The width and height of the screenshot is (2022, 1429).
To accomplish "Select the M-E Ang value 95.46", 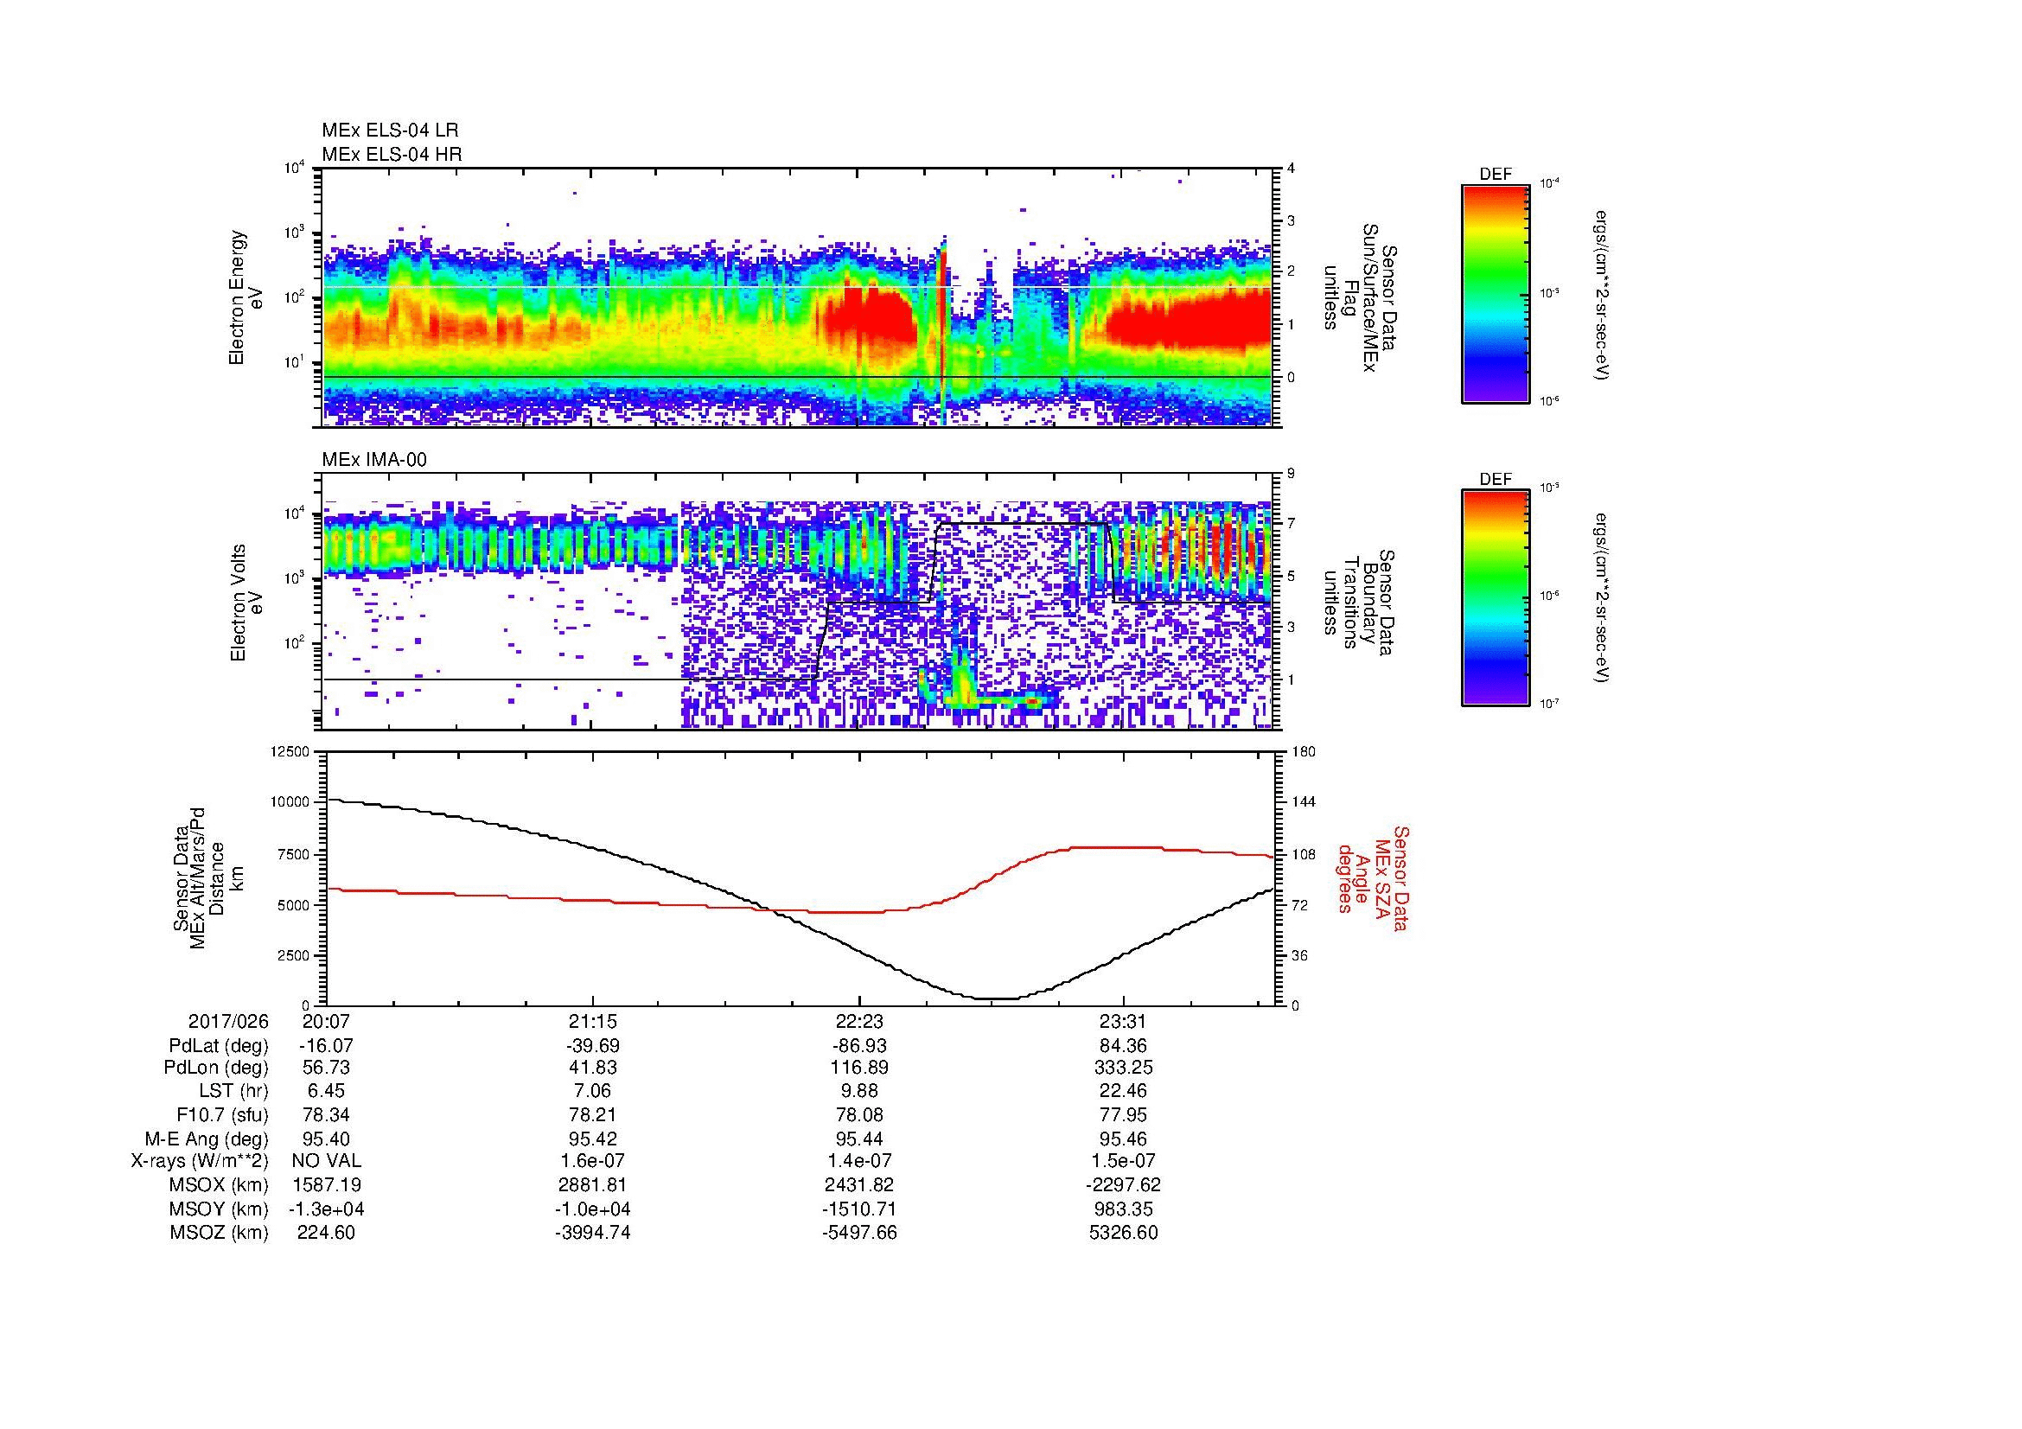I will (x=1124, y=1139).
